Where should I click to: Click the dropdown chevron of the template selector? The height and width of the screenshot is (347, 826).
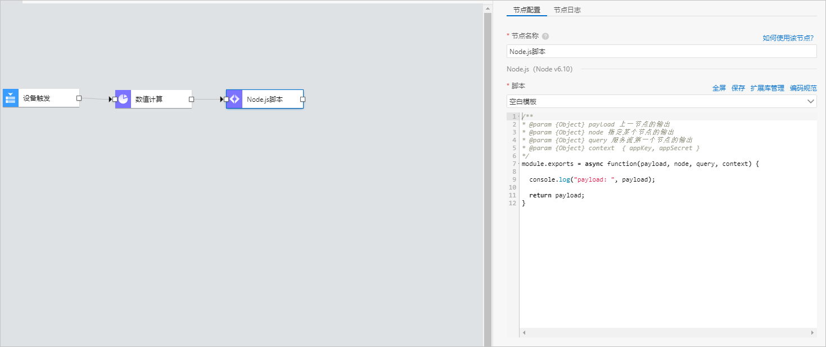[811, 101]
